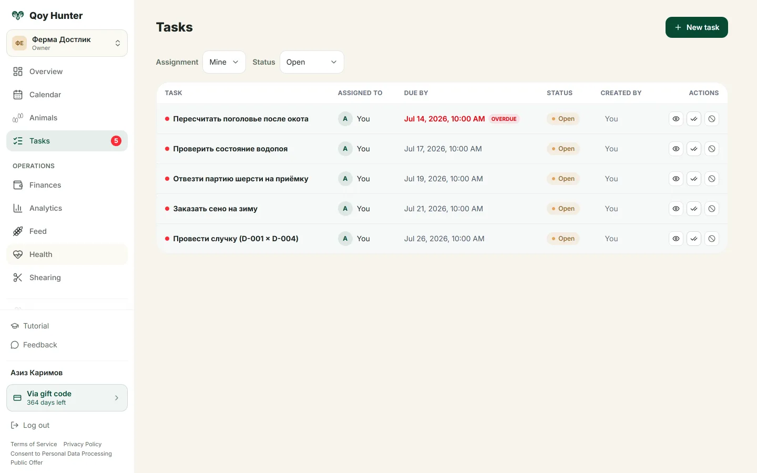Click the Finances wallet icon
This screenshot has height=473, width=757.
[18, 185]
